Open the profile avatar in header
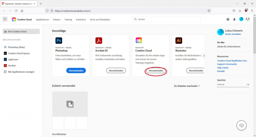 click(241, 19)
